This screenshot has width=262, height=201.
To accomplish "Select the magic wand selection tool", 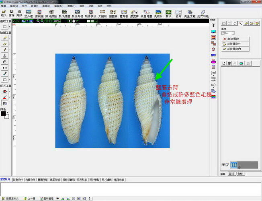I will (240, 24).
